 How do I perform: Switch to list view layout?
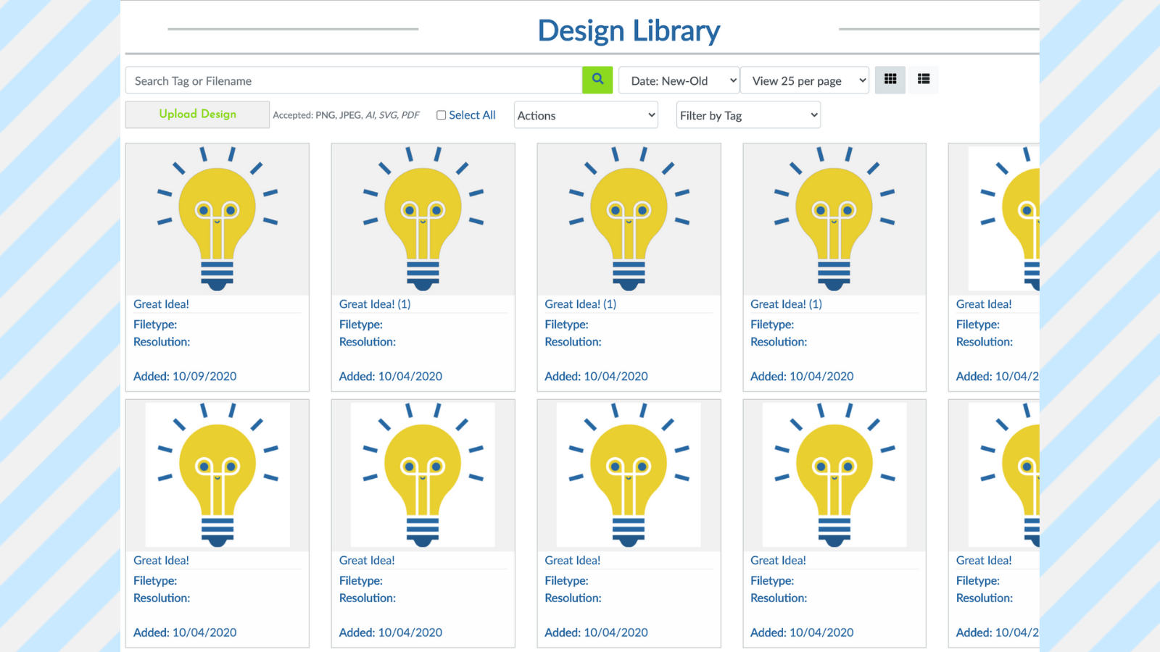[x=923, y=80]
